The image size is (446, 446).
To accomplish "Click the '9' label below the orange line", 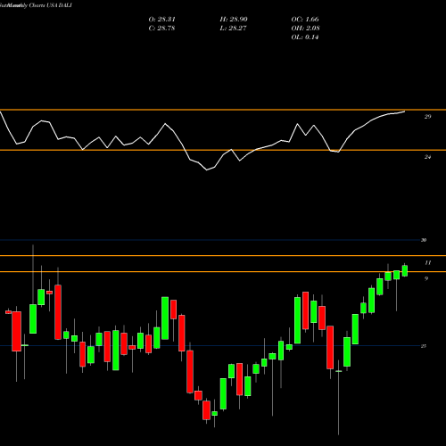I will pos(426,278).
